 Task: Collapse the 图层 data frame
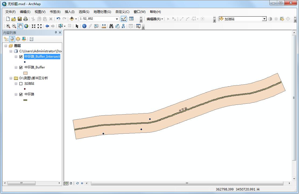[6, 46]
